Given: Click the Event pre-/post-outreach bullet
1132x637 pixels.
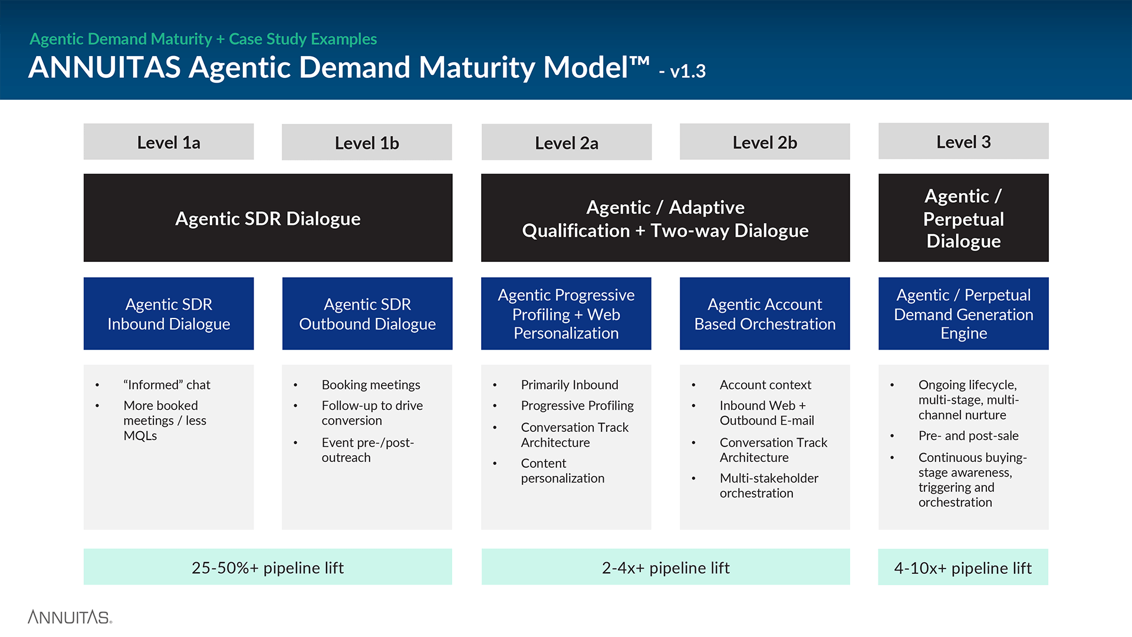Looking at the screenshot, I should (368, 450).
